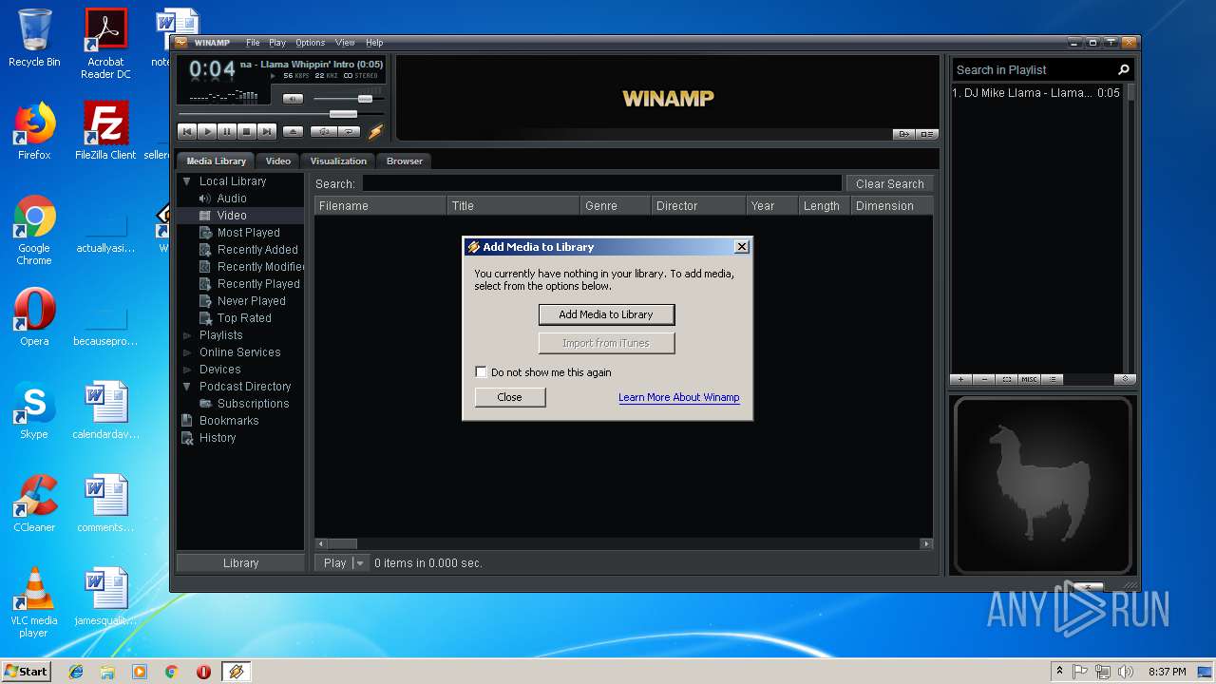The image size is (1216, 684).
Task: Click the Clear Search button
Action: (x=889, y=184)
